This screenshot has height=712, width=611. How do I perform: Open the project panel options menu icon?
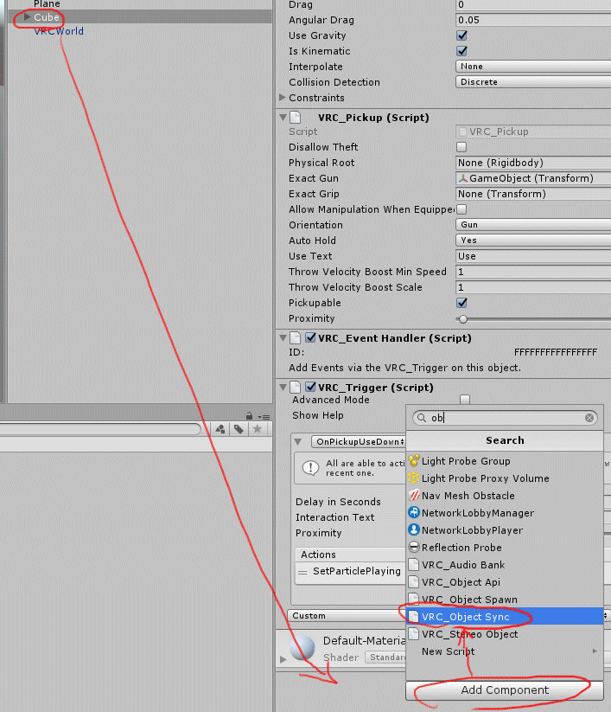(264, 417)
